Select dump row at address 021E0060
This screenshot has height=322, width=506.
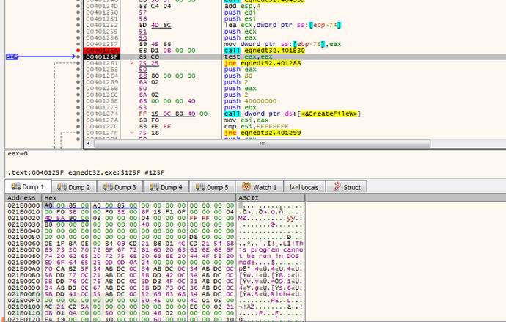(155, 244)
